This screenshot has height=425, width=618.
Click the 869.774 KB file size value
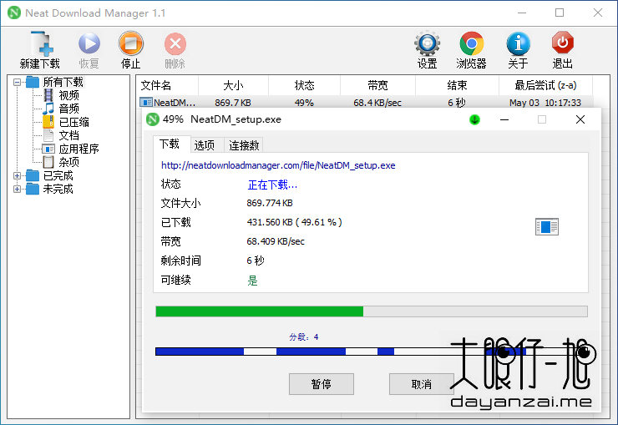[270, 203]
